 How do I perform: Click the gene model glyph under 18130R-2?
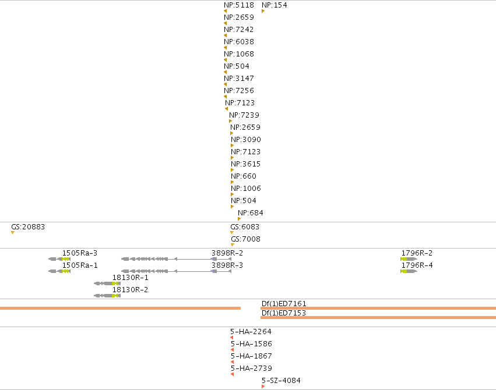[107, 296]
